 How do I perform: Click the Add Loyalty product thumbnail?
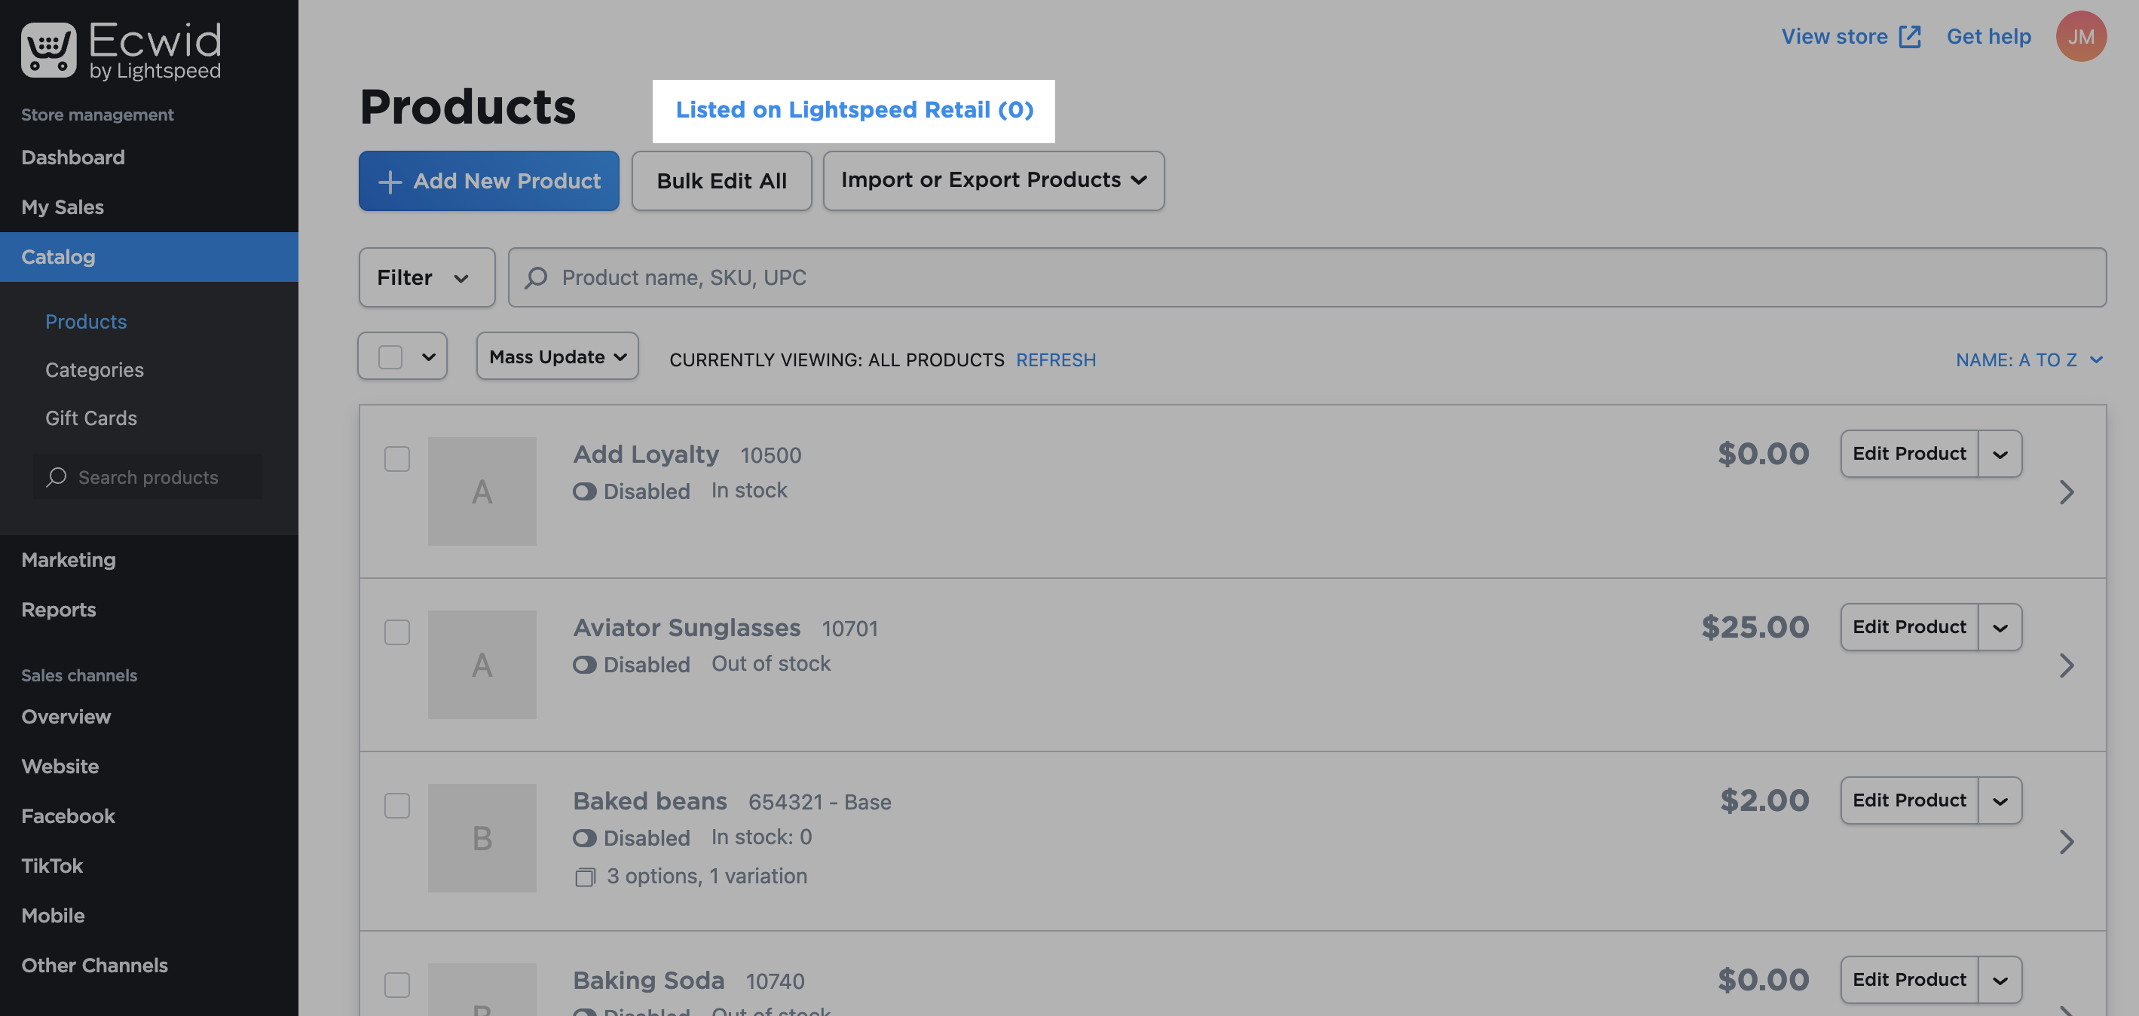click(x=482, y=491)
